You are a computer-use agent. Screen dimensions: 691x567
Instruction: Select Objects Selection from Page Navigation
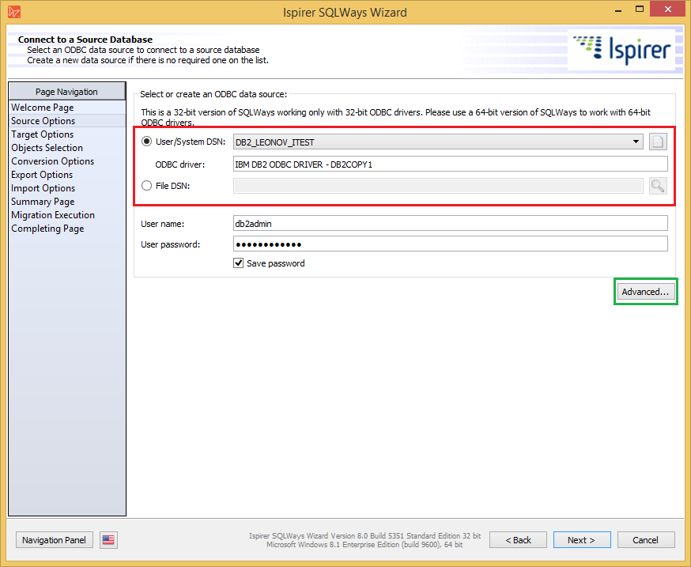click(x=47, y=147)
